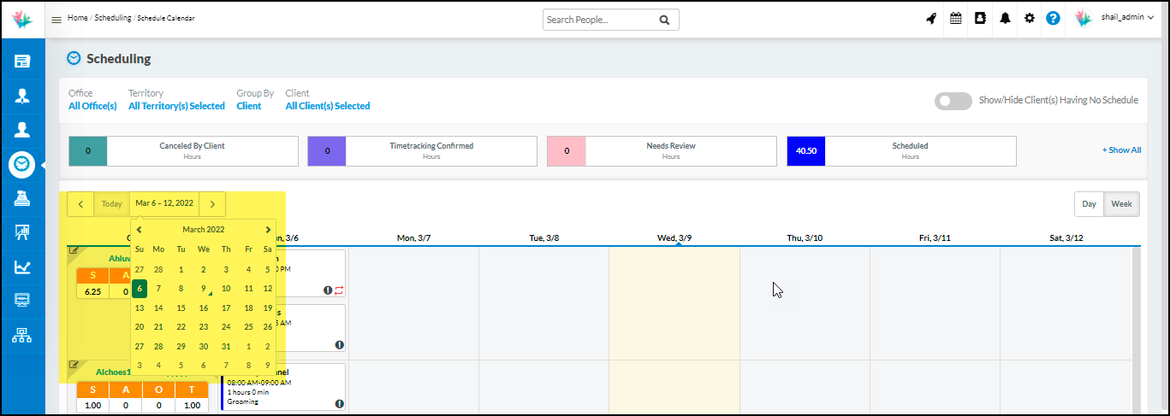
Task: Click the vertical scrollbar of schedule grid
Action: pyautogui.click(x=1136, y=330)
